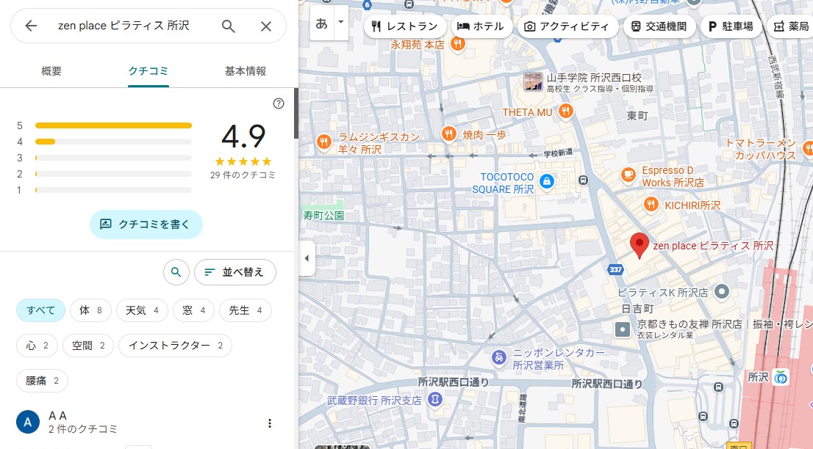Open the 並べ替え sort dropdown

tap(234, 272)
